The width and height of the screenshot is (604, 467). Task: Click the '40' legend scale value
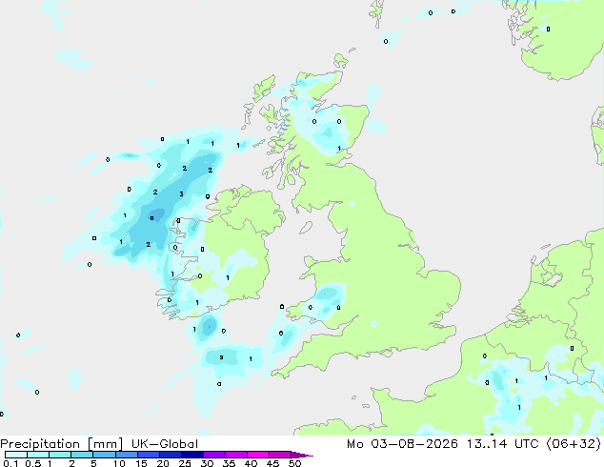251,463
